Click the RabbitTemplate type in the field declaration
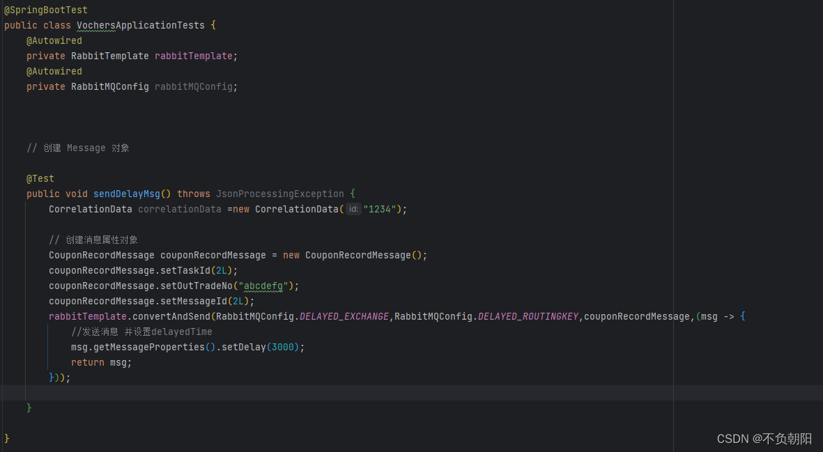This screenshot has width=823, height=452. (x=109, y=56)
